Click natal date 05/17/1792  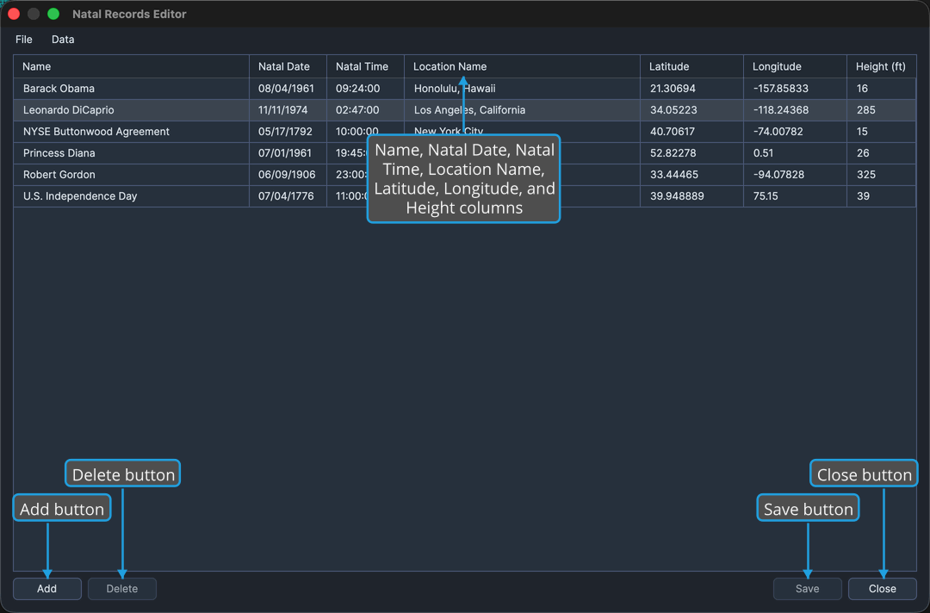coord(288,132)
